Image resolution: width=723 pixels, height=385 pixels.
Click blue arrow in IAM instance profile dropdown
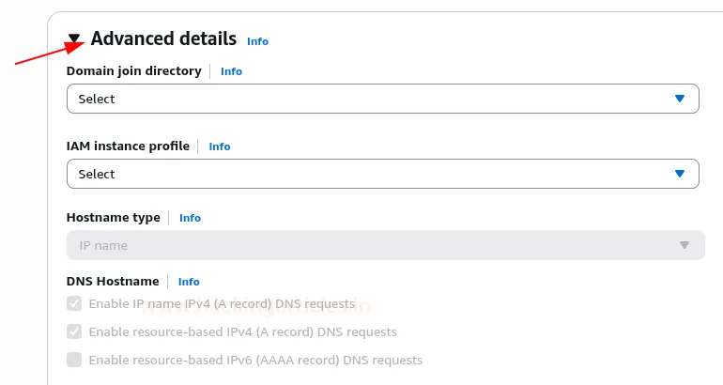[x=680, y=174]
